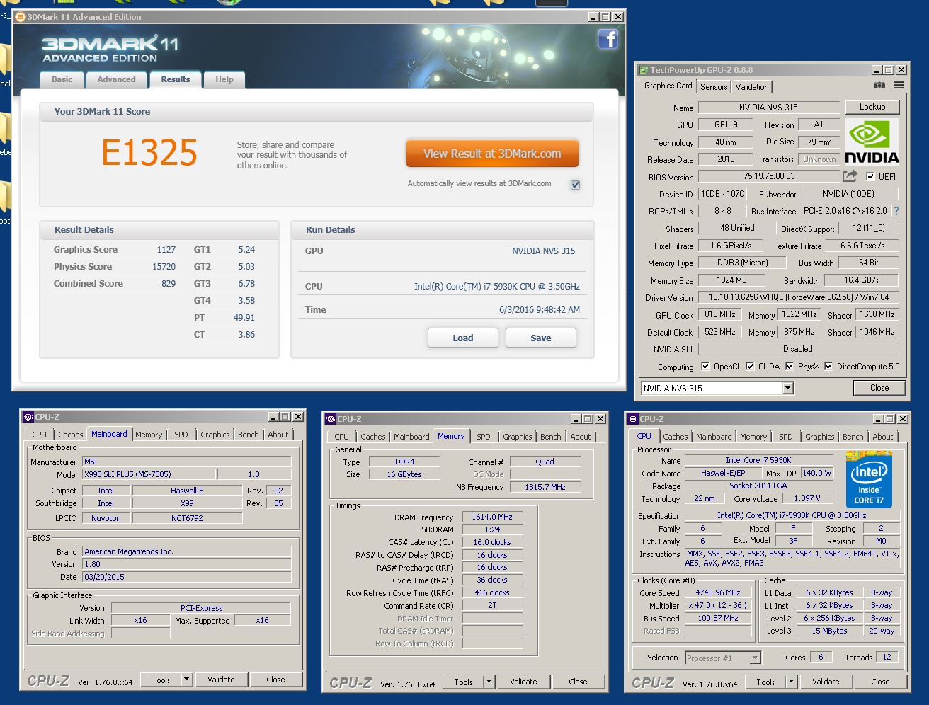Screen dimensions: 929x705
Task: Click the BIOS date 03/20/2015 field
Action: pyautogui.click(x=186, y=577)
